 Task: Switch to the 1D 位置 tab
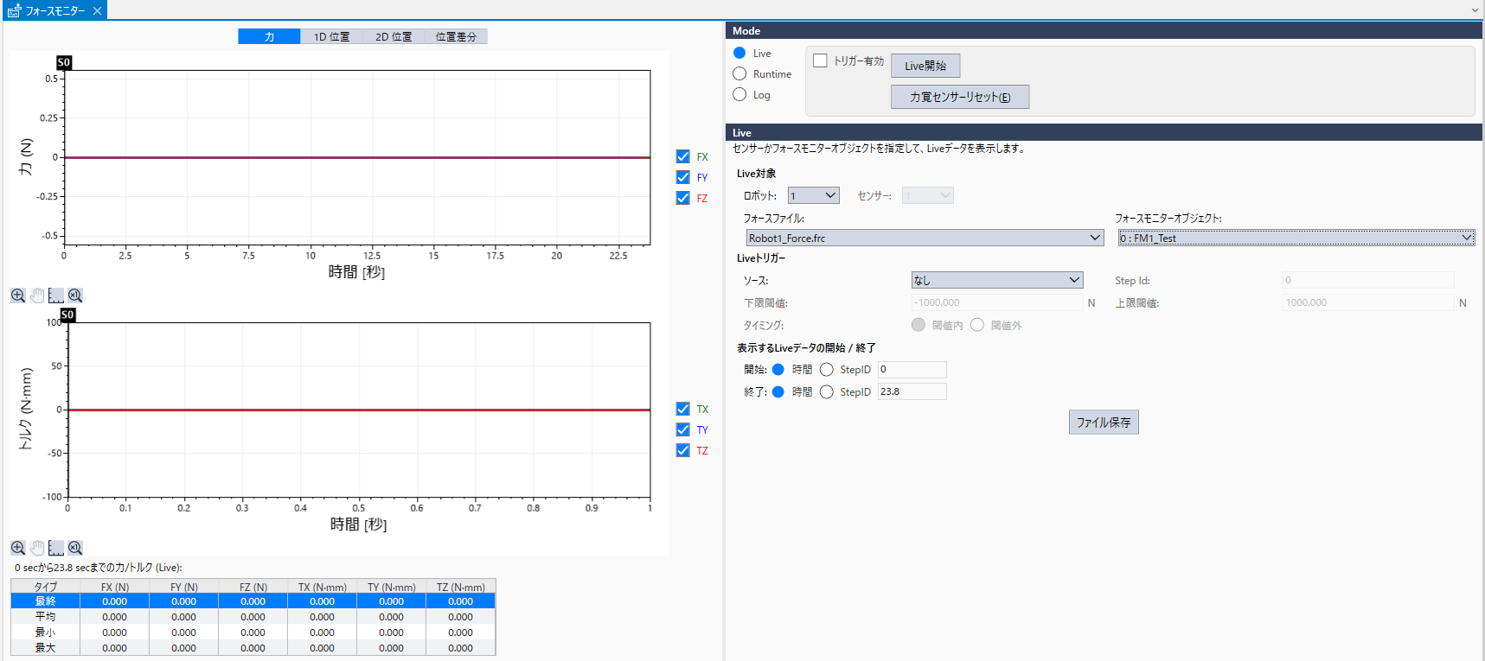[x=331, y=36]
